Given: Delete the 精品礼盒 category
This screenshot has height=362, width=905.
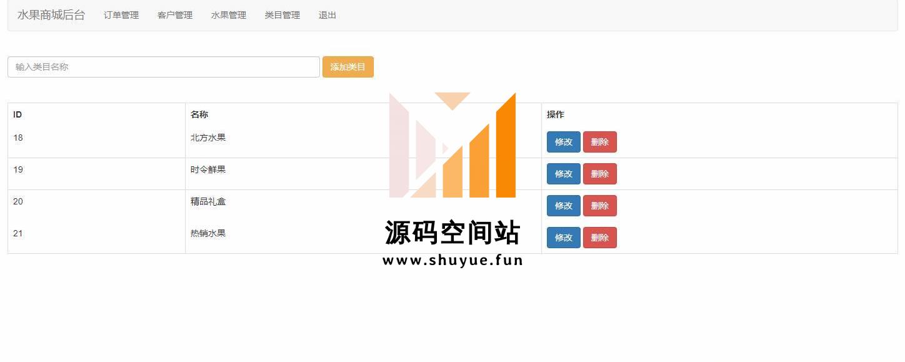Looking at the screenshot, I should tap(600, 206).
